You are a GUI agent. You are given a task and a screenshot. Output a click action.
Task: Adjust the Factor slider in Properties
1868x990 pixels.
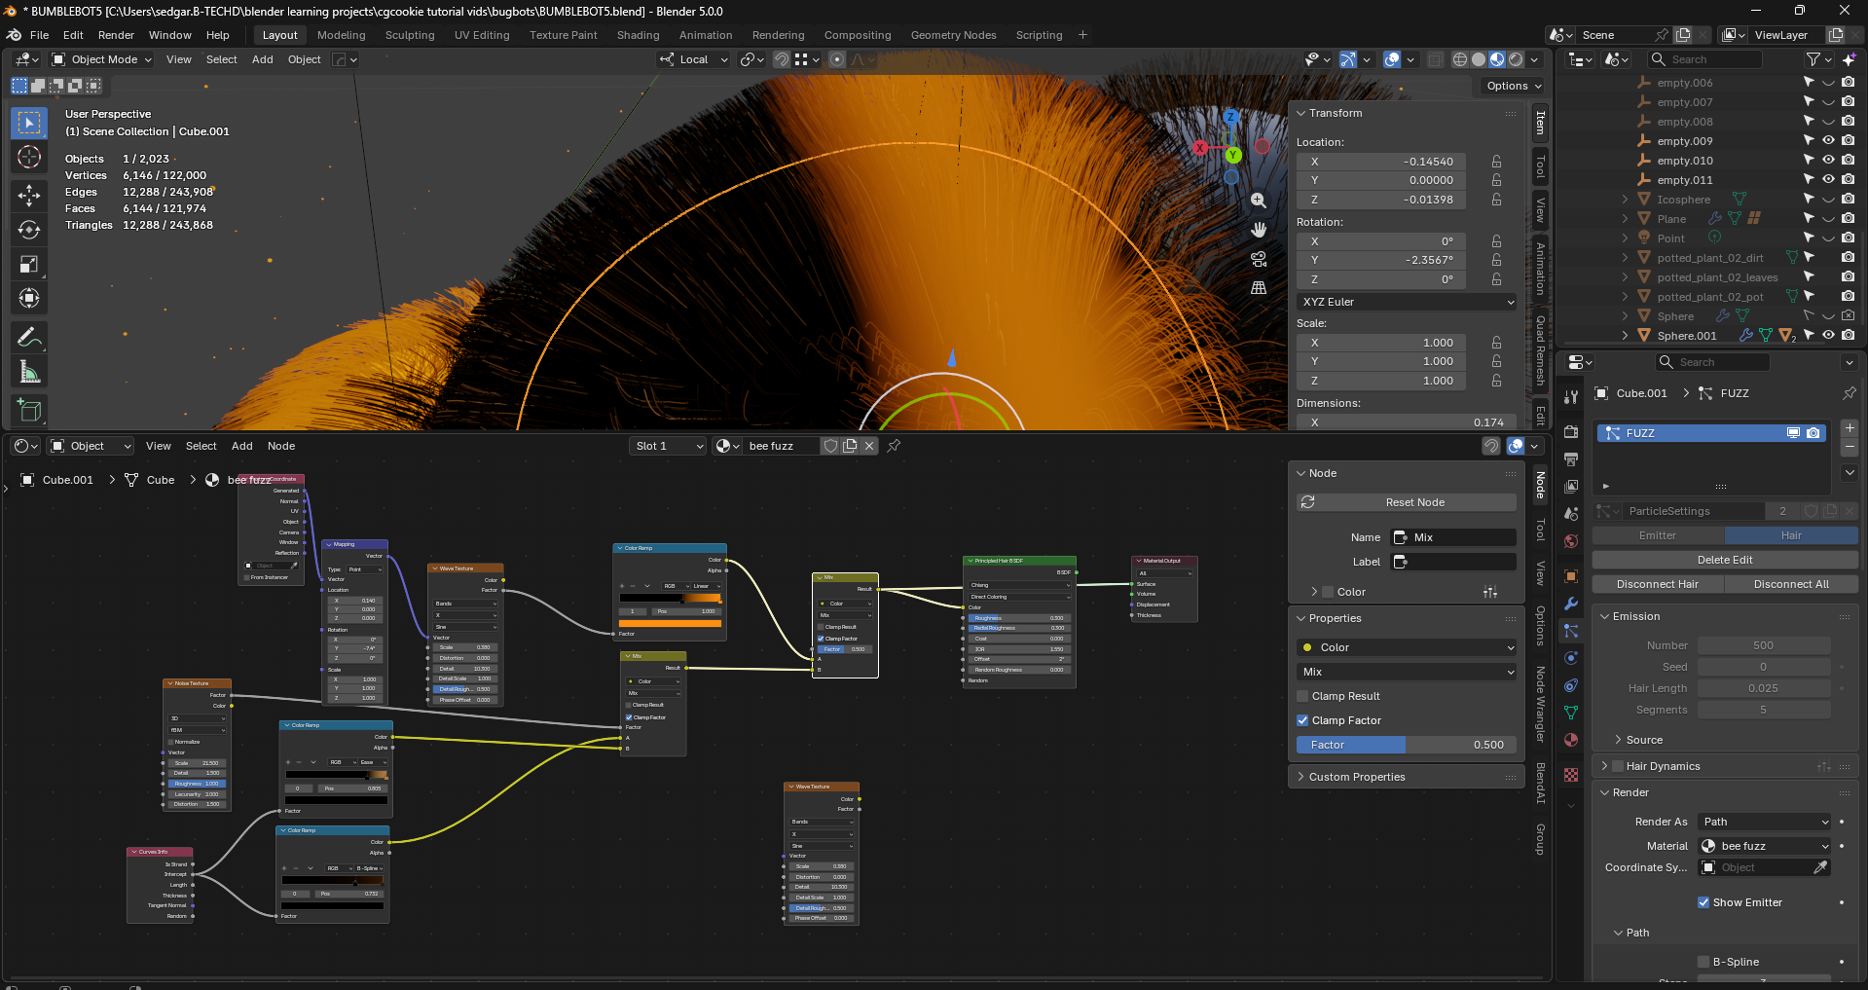[x=1407, y=745]
